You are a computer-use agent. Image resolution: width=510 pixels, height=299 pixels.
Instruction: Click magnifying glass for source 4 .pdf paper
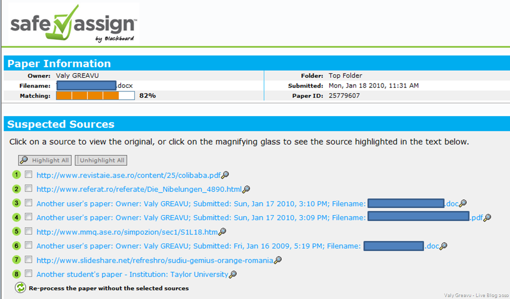[487, 217]
